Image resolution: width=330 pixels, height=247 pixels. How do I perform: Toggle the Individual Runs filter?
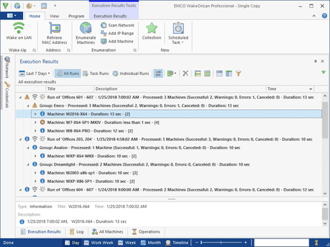(131, 74)
